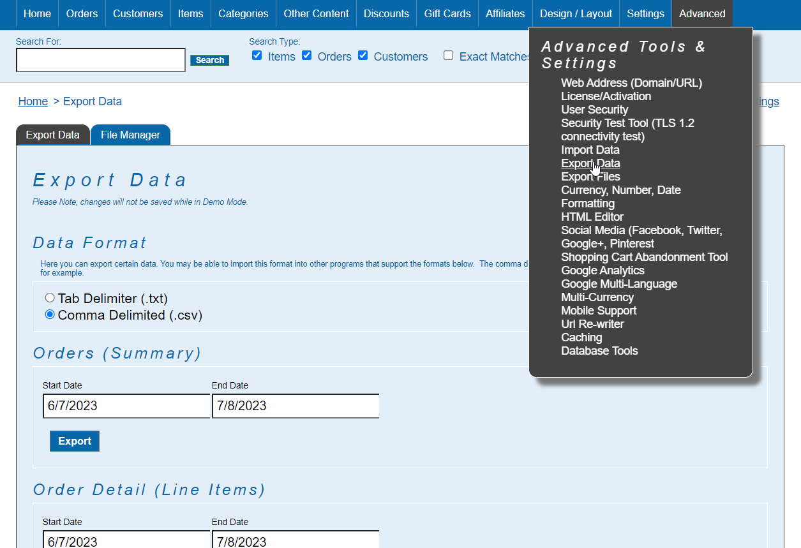
Task: Select the Export Data tab
Action: coord(52,135)
